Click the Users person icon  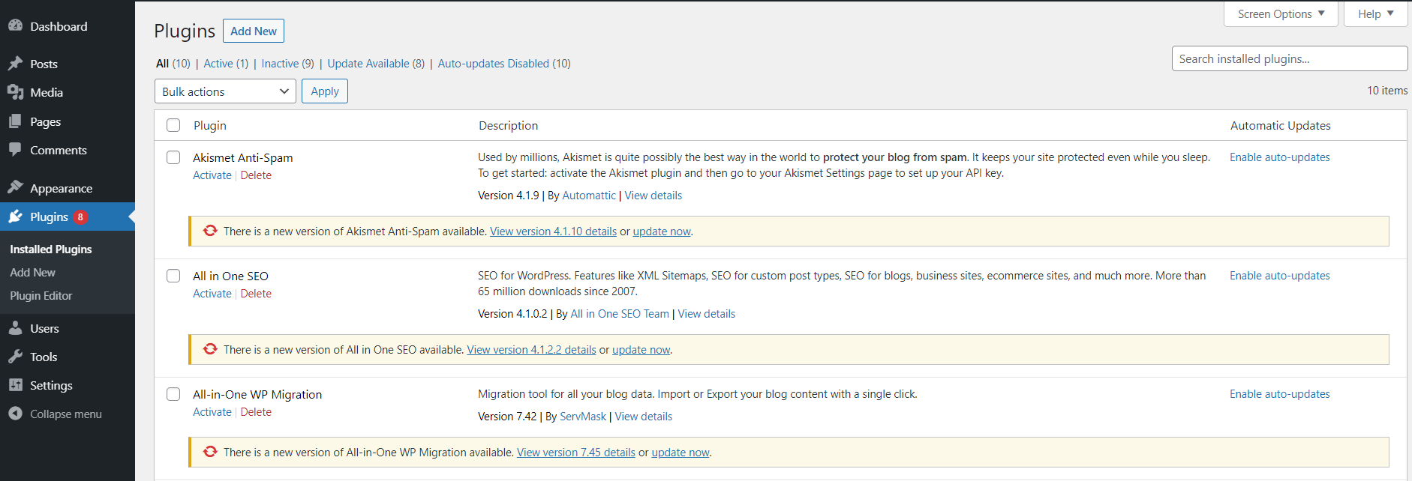15,328
